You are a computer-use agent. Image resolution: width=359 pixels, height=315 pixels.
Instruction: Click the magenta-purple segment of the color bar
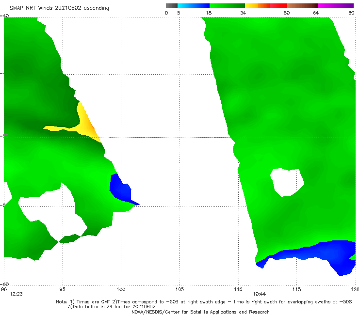point(336,6)
